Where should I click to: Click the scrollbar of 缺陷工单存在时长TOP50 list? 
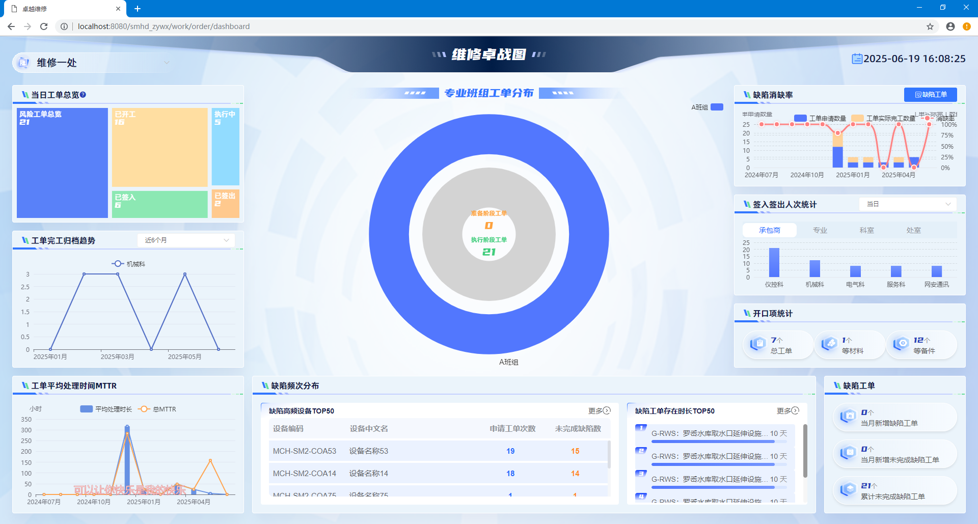click(x=805, y=451)
